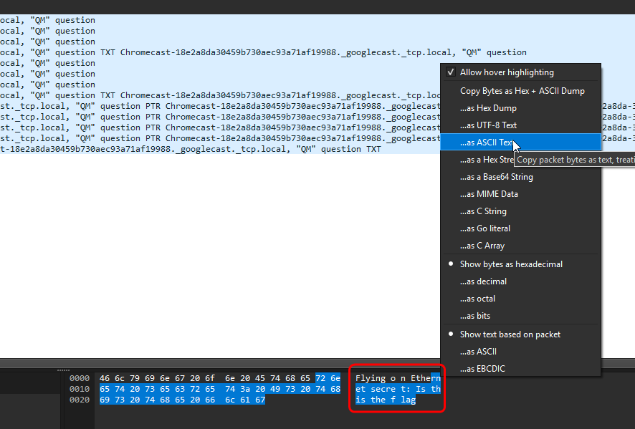Click the highlighted '...as ASCII Text' entry

[487, 143]
